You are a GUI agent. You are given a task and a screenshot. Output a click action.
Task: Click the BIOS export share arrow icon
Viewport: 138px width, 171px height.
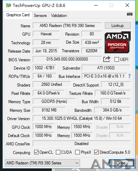tap(107, 59)
